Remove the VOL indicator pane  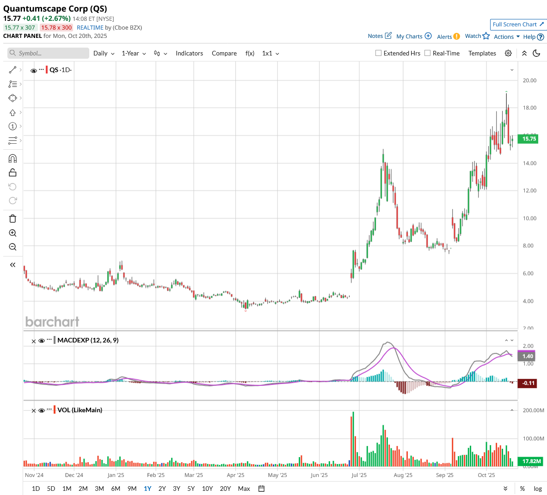[33, 411]
